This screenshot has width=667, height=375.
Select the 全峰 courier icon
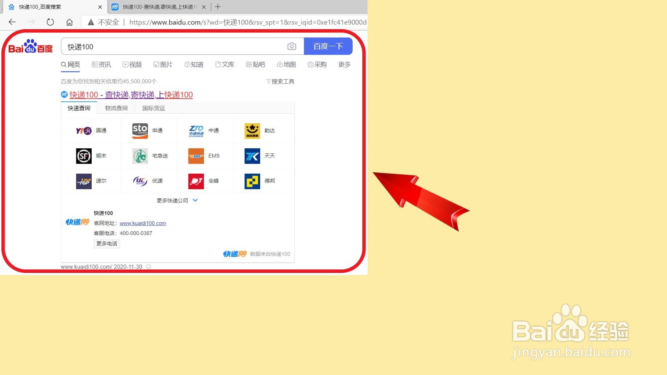tap(196, 181)
